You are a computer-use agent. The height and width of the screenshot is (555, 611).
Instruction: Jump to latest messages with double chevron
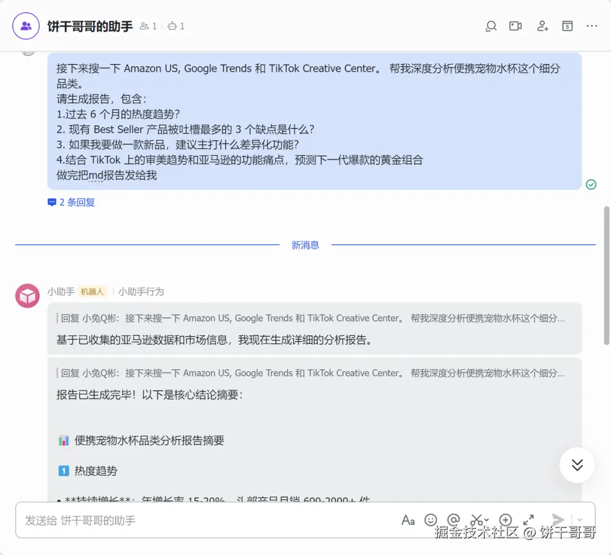pos(577,465)
